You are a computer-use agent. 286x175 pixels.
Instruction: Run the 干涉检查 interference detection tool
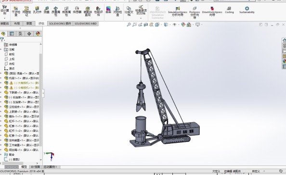point(16,11)
